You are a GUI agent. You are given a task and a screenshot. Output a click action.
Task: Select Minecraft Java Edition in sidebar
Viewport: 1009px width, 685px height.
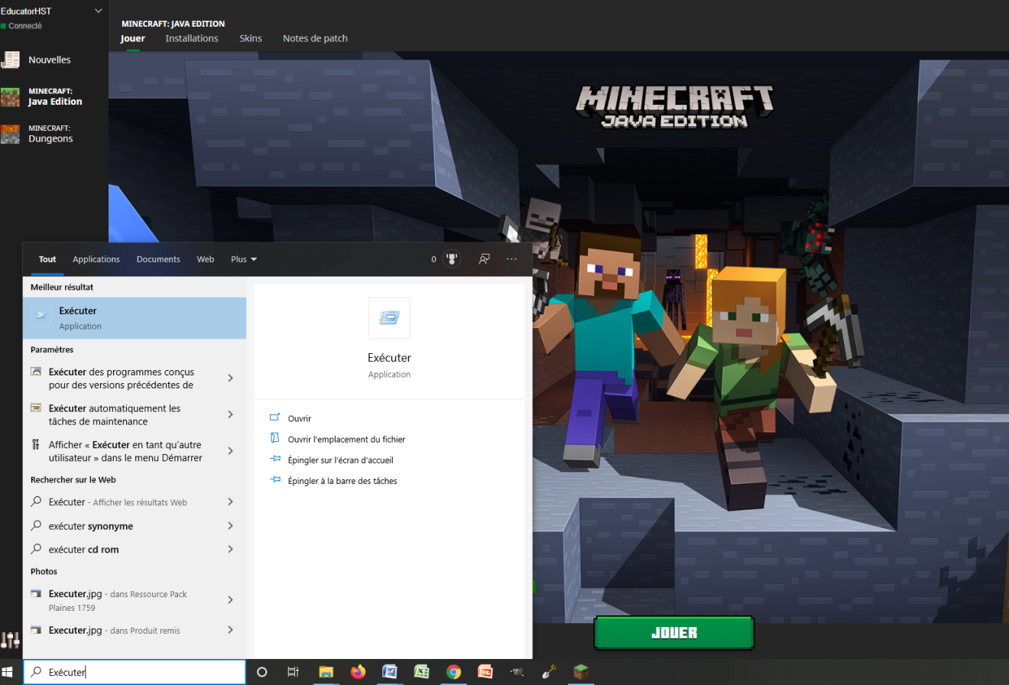(x=42, y=96)
